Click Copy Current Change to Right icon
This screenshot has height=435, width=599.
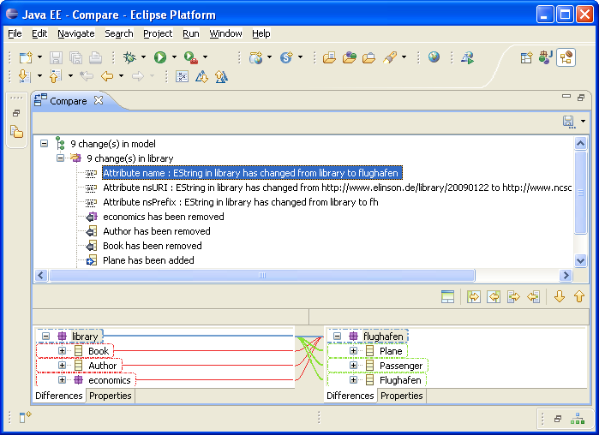tap(513, 296)
